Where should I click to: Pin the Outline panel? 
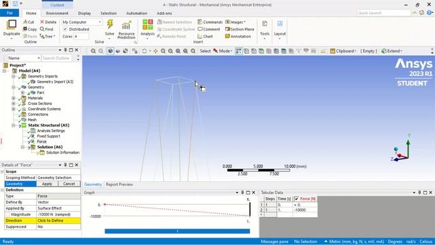point(65,50)
